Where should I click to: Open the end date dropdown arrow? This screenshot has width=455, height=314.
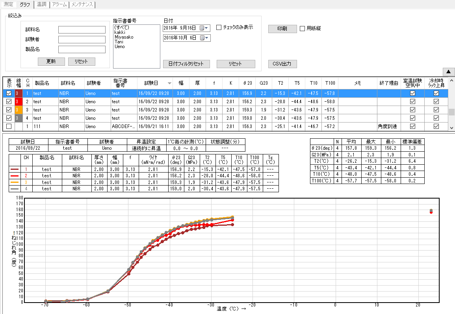pyautogui.click(x=206, y=38)
